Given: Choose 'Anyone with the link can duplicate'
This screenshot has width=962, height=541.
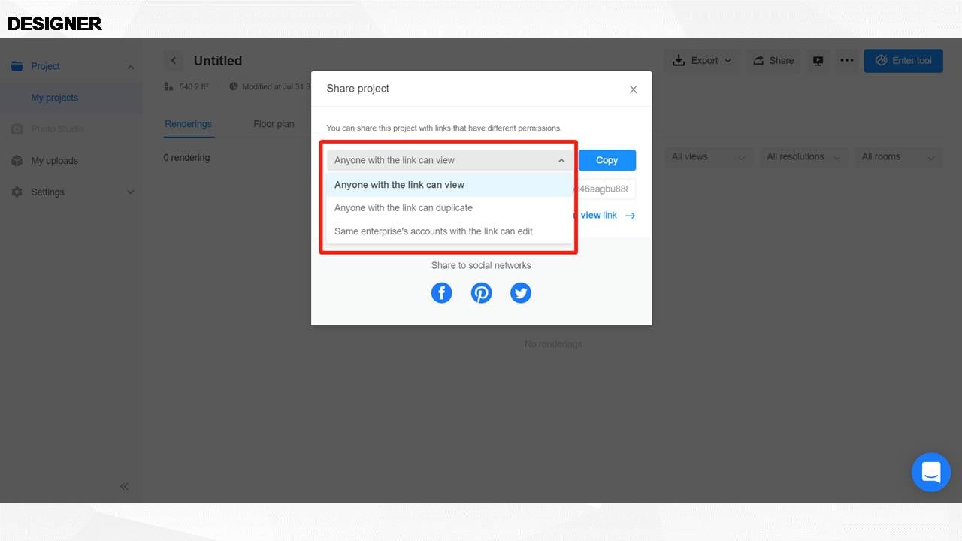Looking at the screenshot, I should click(449, 208).
